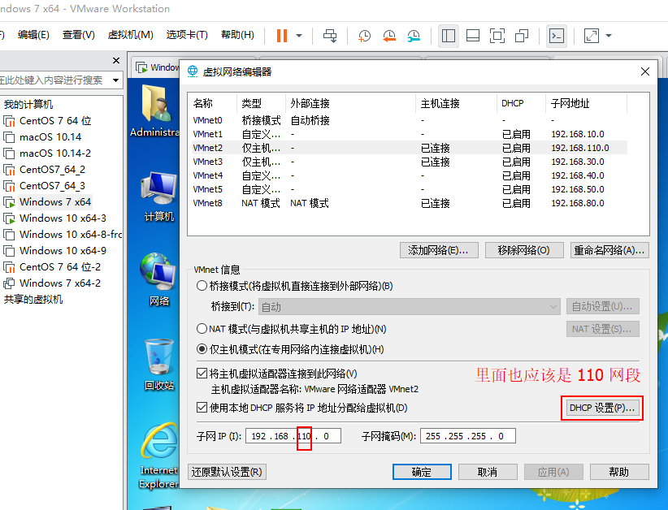
Task: Click the 子网 IP input field
Action: click(293, 436)
